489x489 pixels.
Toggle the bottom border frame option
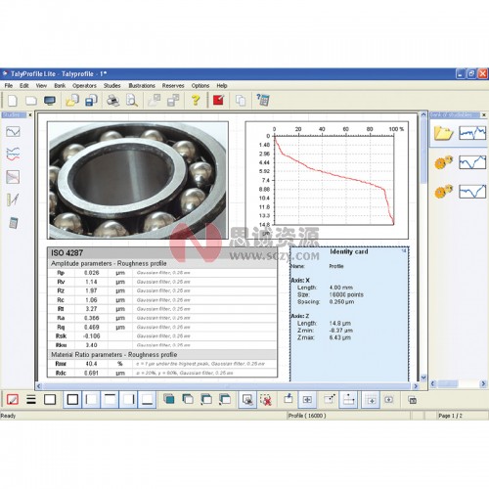(x=147, y=399)
